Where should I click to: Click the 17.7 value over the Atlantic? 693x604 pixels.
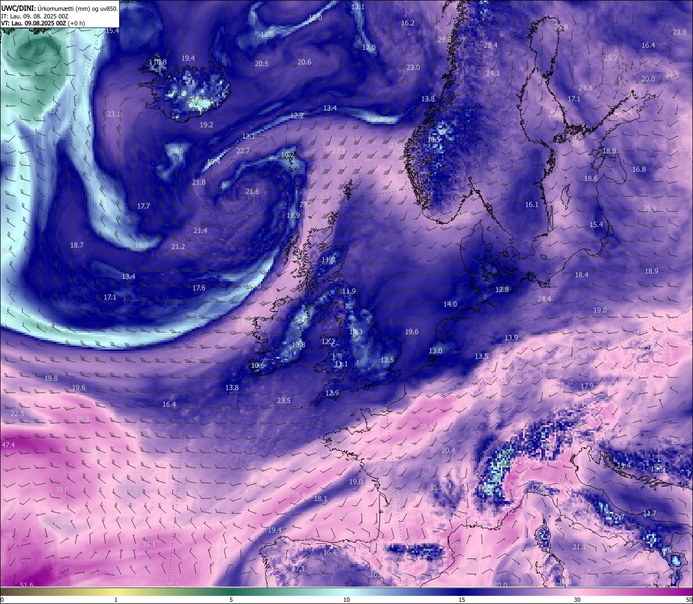[x=143, y=206]
